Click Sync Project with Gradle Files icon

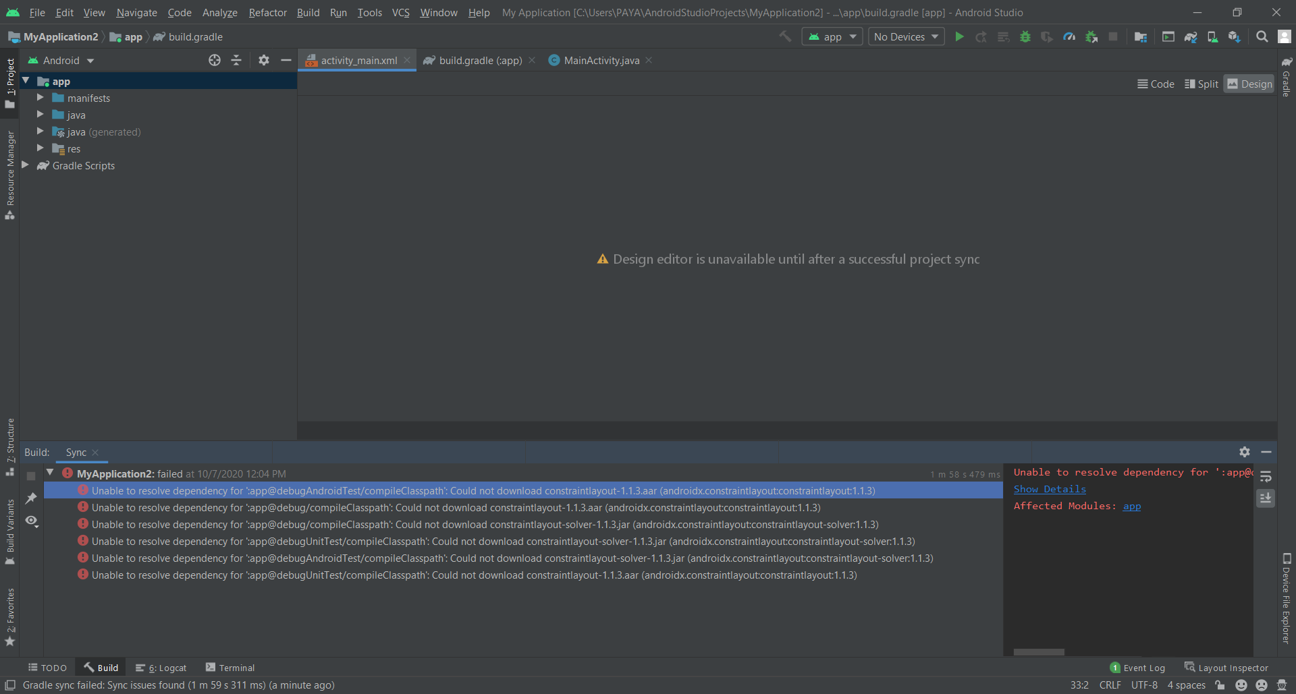point(1191,37)
